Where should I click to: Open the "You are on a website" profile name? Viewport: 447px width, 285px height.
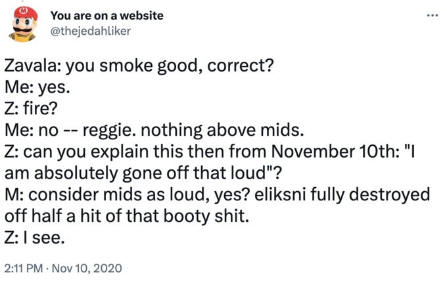(x=107, y=16)
